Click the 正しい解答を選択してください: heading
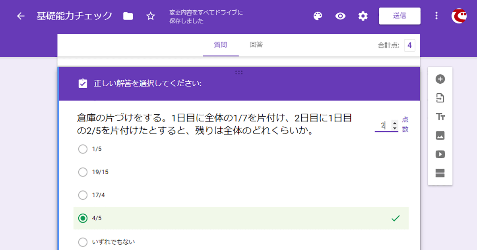 pos(147,83)
